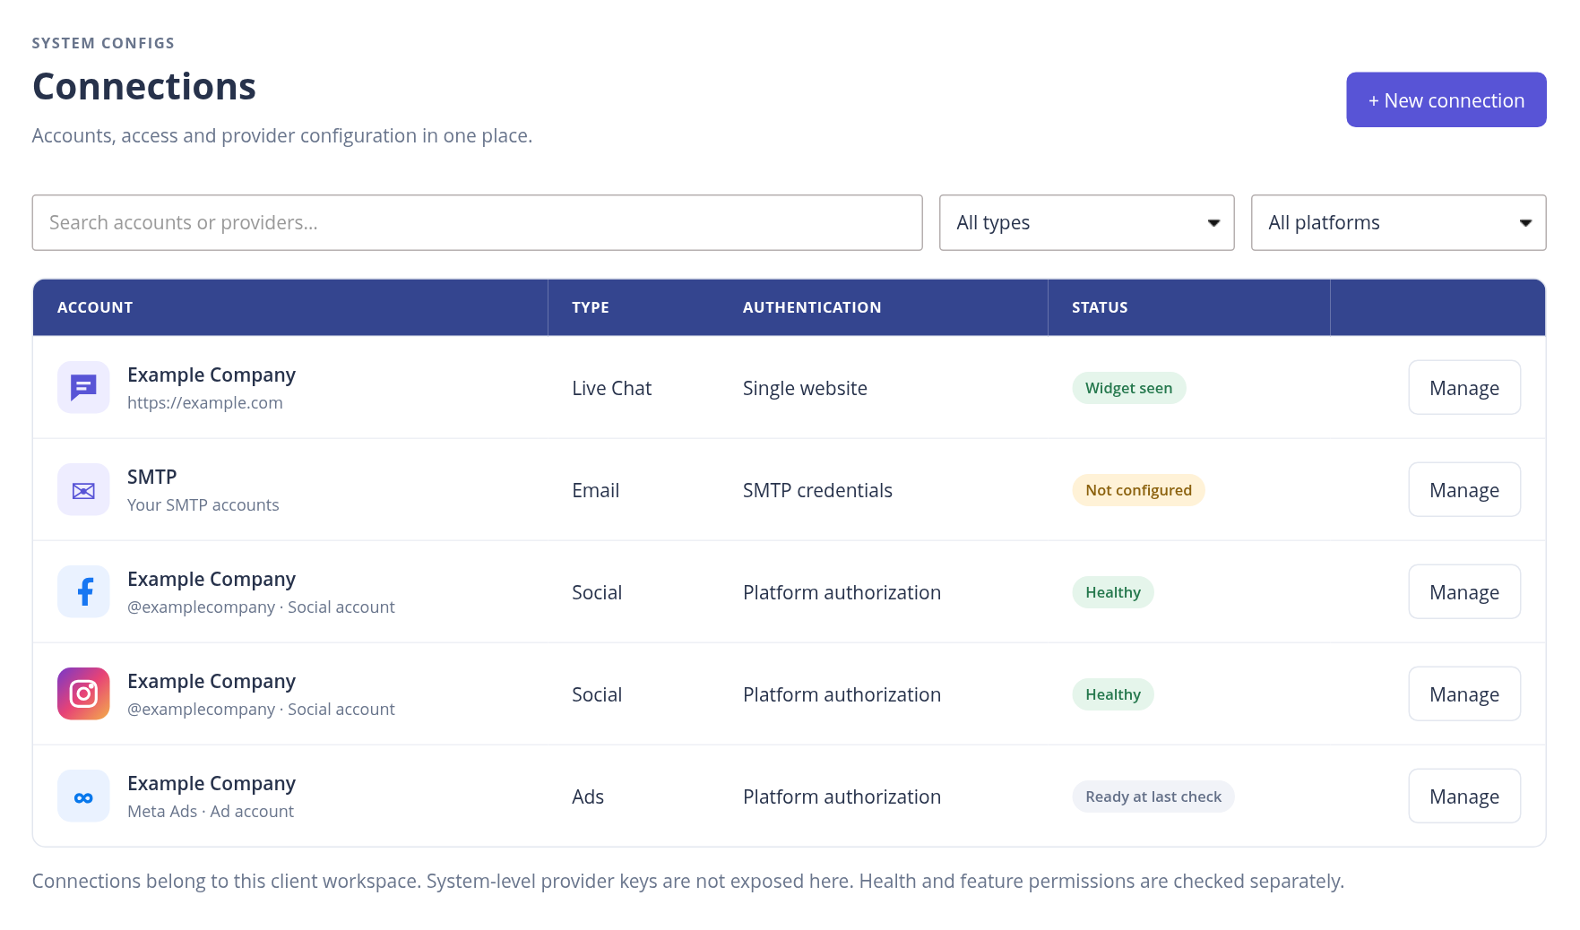Click the Your SMTP accounts subtitle

(203, 504)
